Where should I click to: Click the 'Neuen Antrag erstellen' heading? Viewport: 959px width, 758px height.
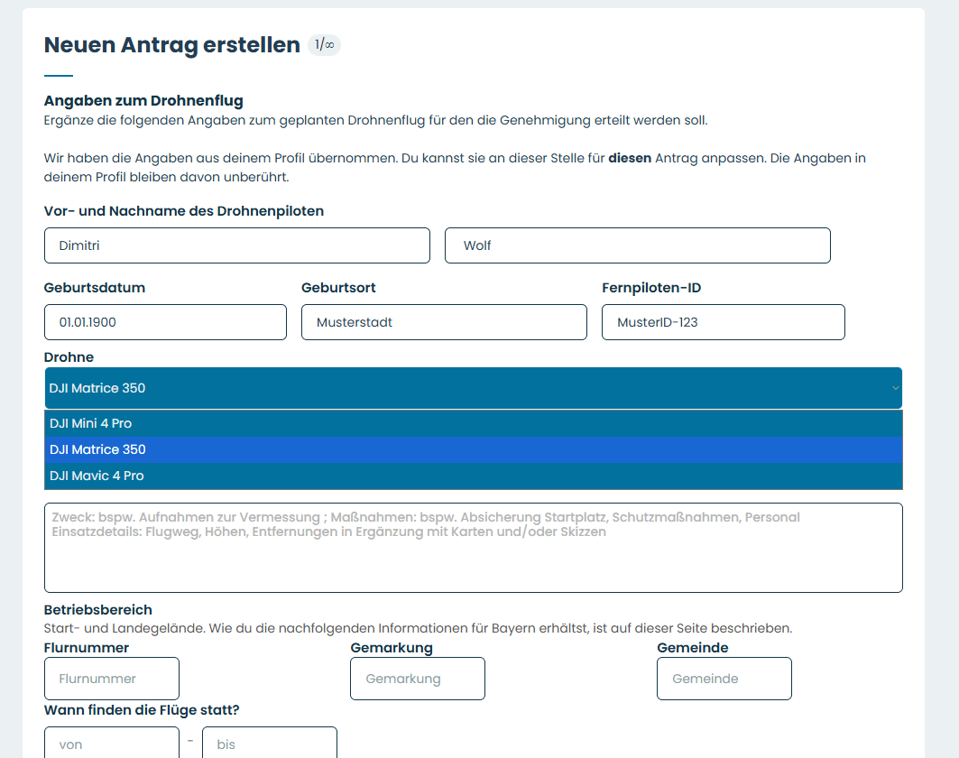coord(172,45)
